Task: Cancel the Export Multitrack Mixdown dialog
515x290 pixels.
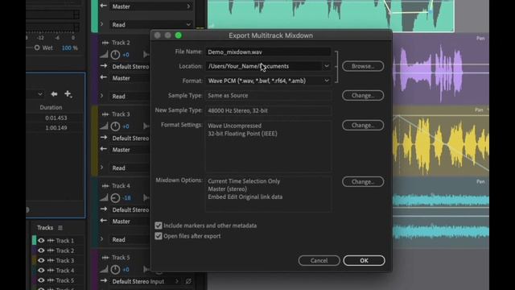Action: 319,260
